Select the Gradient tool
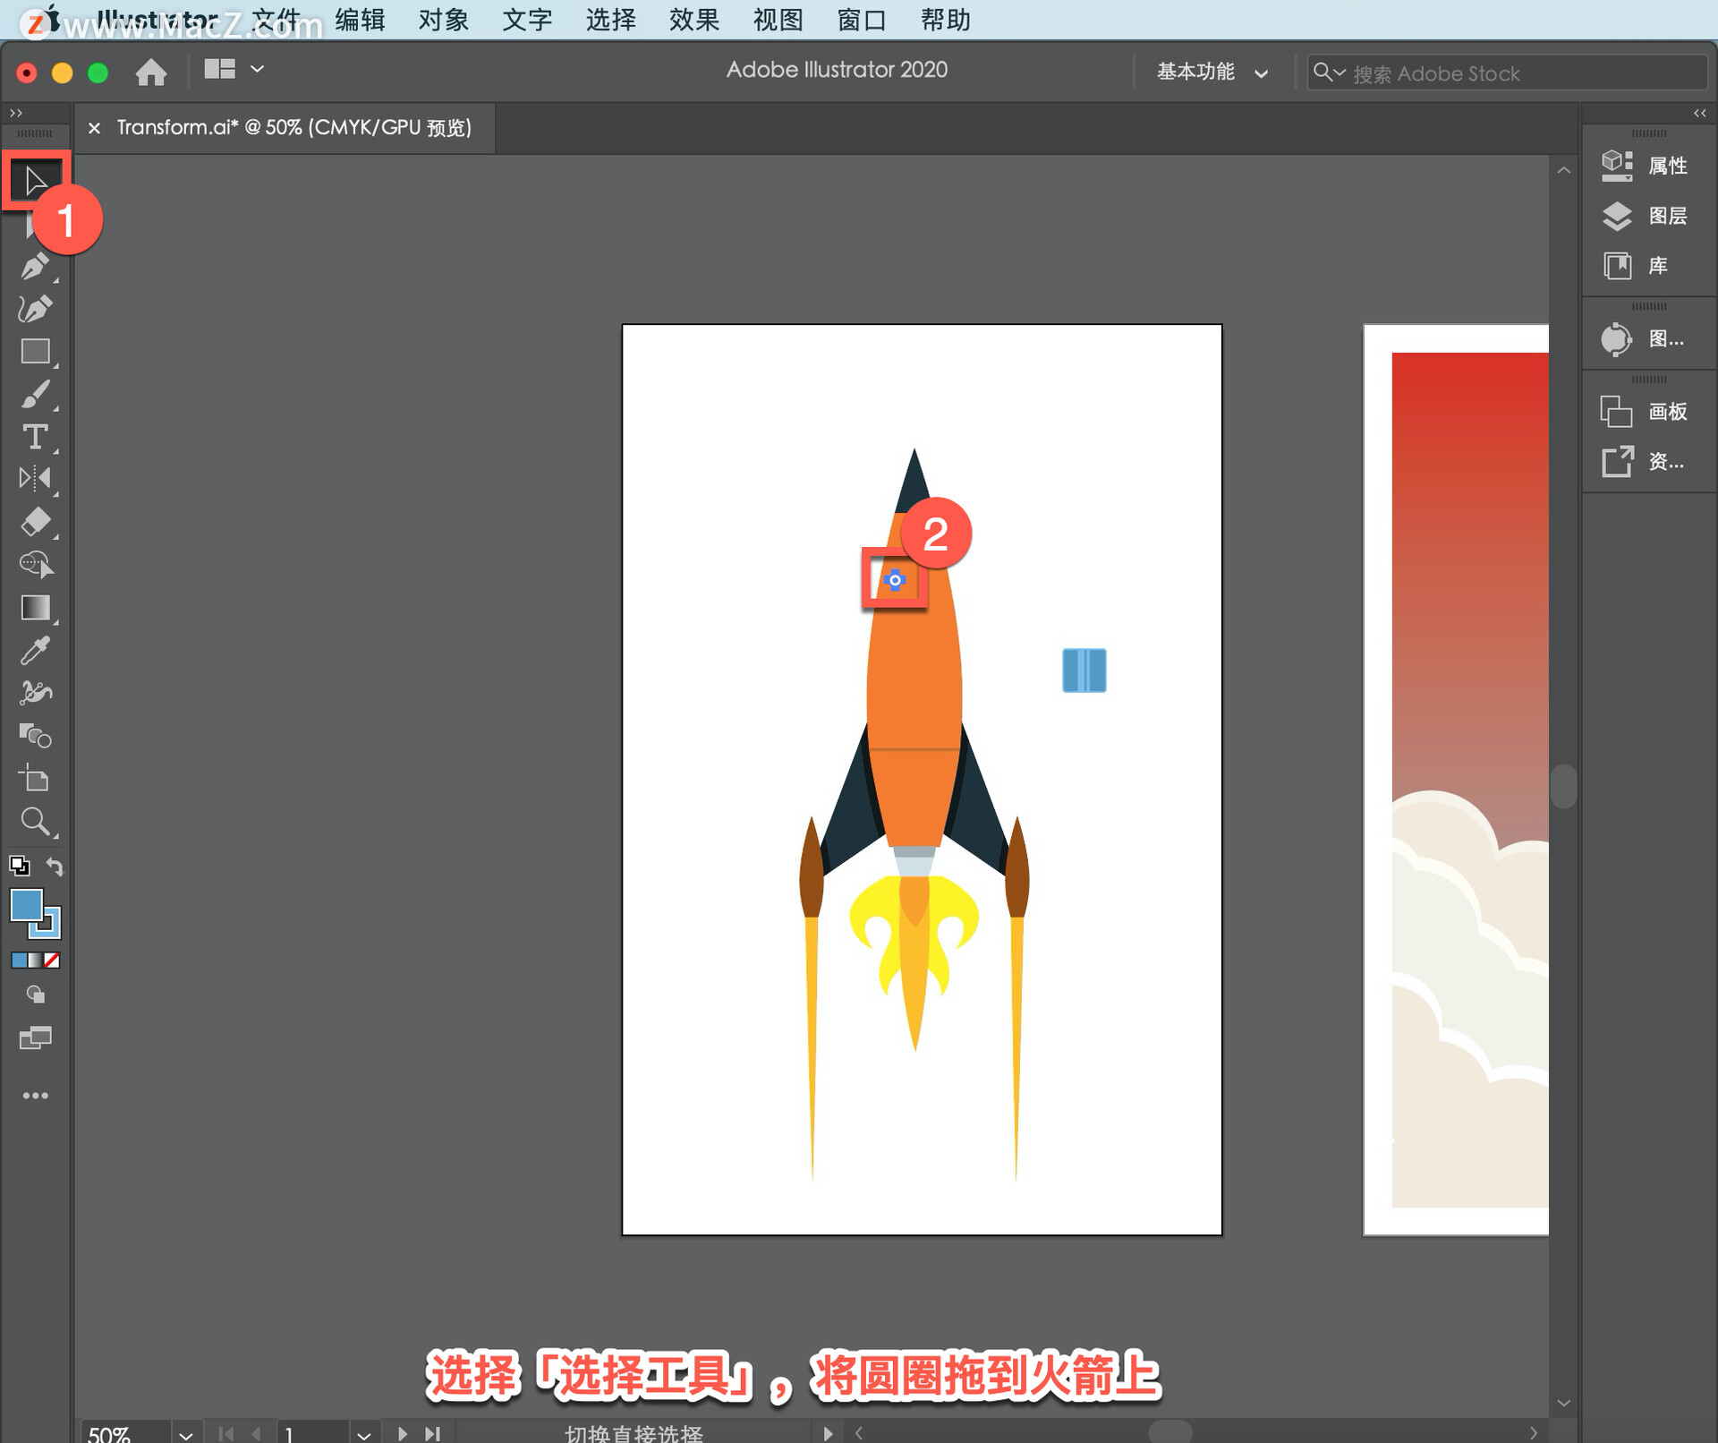1718x1443 pixels. 35,608
